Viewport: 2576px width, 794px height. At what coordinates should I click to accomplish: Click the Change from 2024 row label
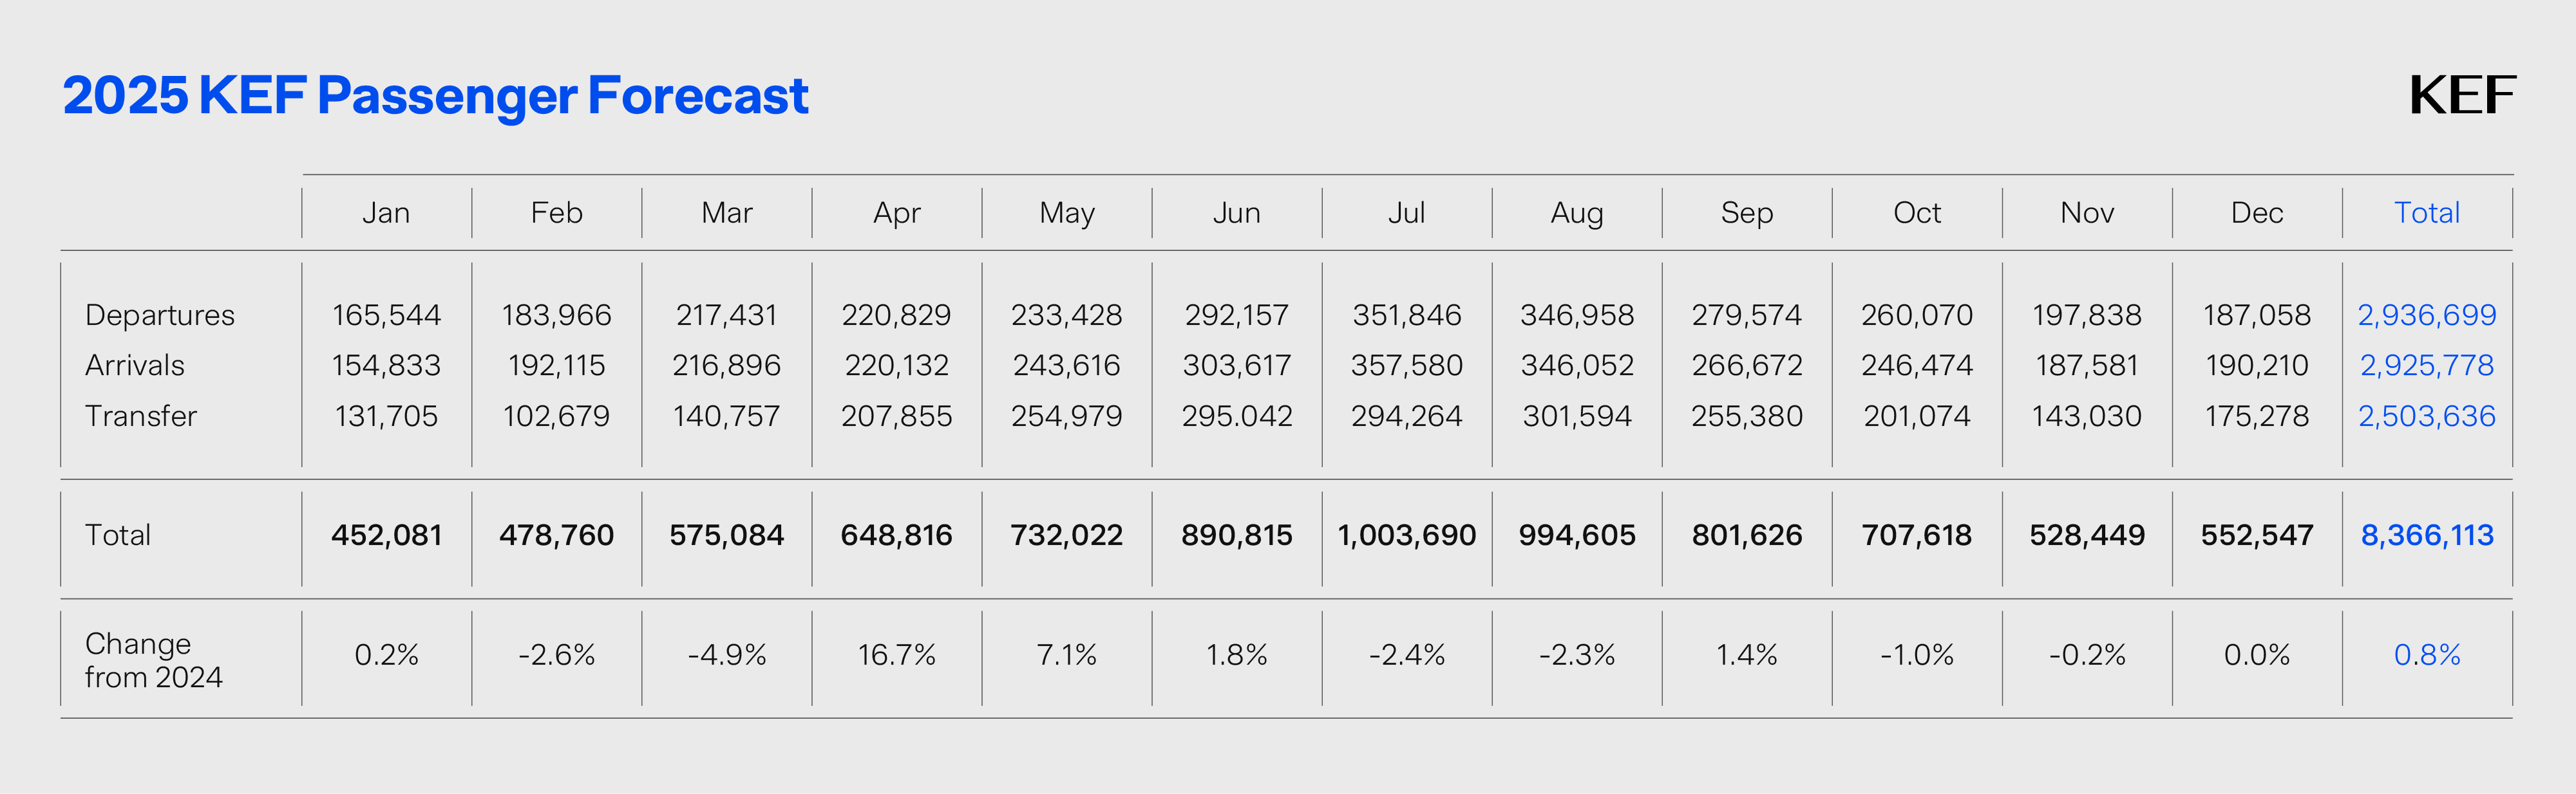point(153,659)
